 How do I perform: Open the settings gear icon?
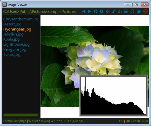coord(132,12)
